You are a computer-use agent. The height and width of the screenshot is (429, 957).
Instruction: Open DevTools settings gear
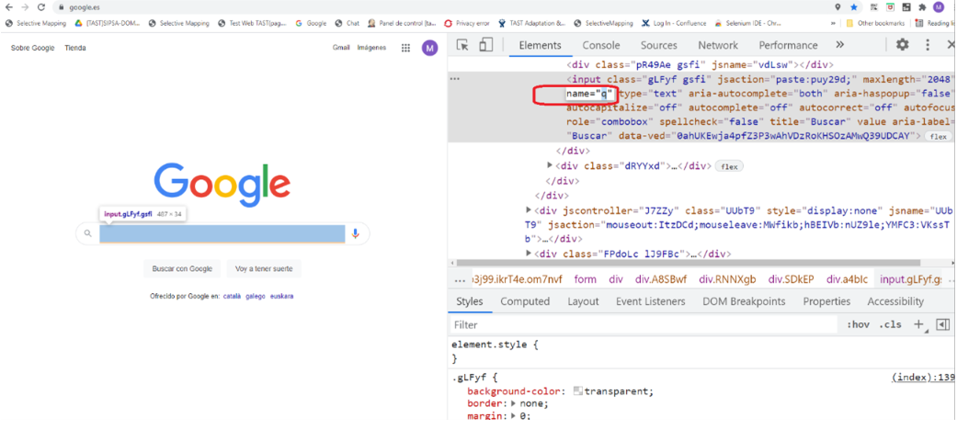click(902, 45)
